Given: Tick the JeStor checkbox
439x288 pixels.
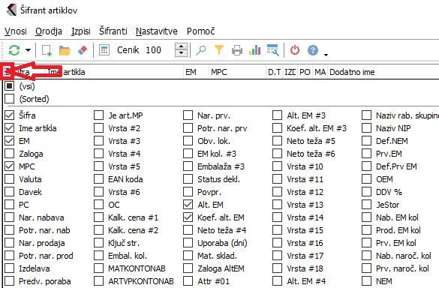Looking at the screenshot, I should click(366, 205).
